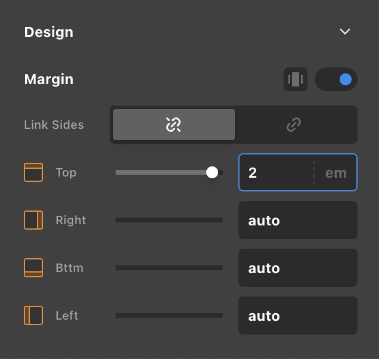Select the unlinked sides option
Image resolution: width=379 pixels, height=359 pixels.
coord(174,125)
